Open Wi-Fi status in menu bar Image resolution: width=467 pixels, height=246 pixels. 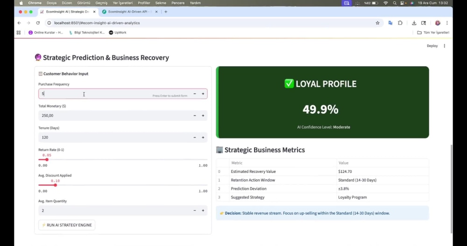click(x=386, y=3)
